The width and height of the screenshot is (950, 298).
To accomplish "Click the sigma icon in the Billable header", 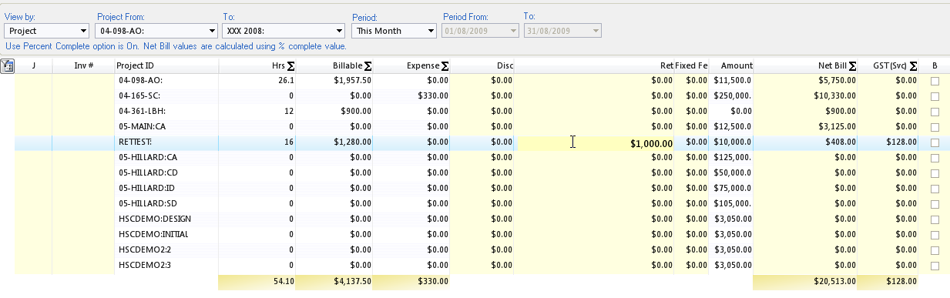I will coord(368,66).
